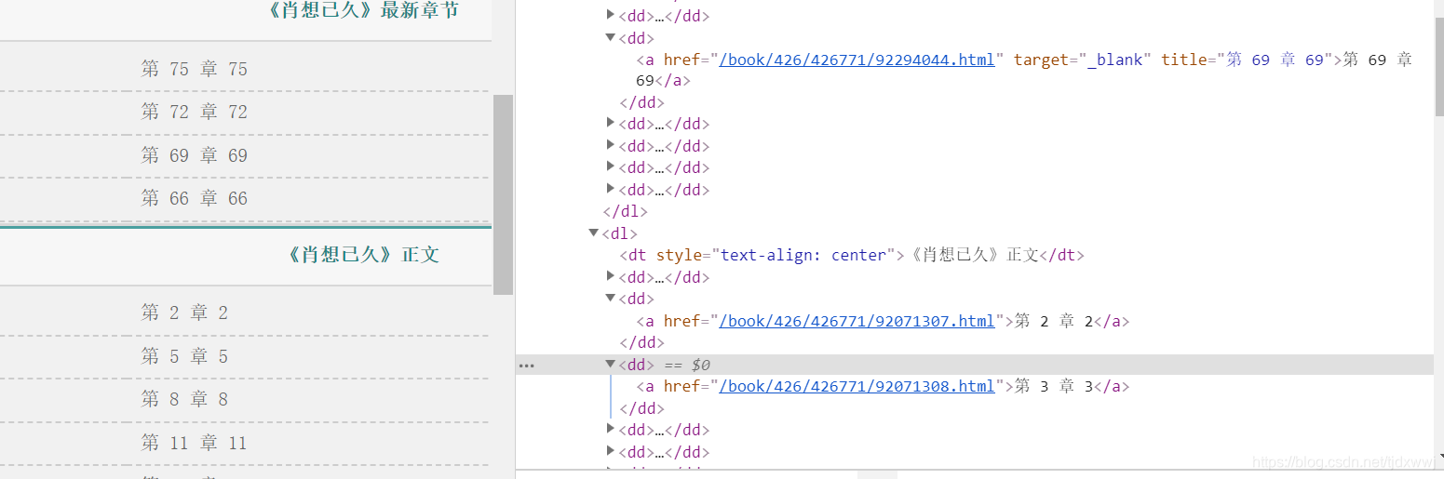Image resolution: width=1444 pixels, height=479 pixels.
Task: Collapse the dd node containing 第 2 章 2 link
Action: pyautogui.click(x=611, y=299)
